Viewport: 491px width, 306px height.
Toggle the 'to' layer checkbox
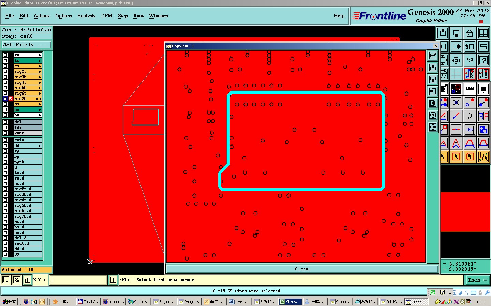click(5, 55)
